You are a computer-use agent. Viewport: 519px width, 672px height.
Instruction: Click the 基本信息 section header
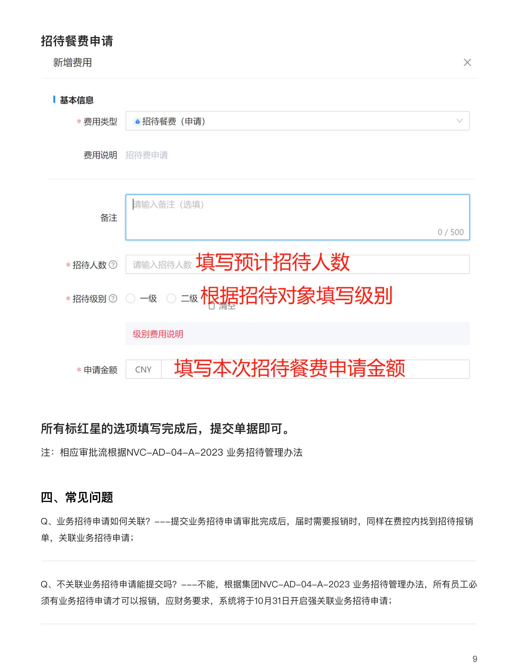[x=77, y=100]
